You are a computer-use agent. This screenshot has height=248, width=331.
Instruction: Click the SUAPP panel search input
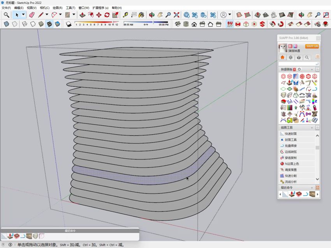(299, 64)
